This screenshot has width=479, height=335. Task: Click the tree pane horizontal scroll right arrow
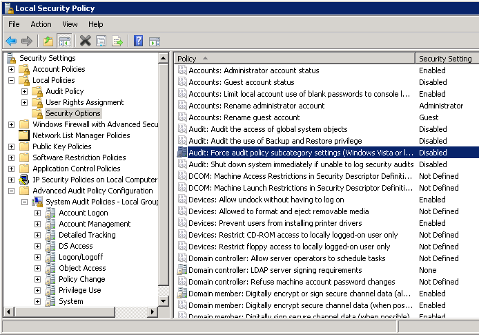pos(152,312)
